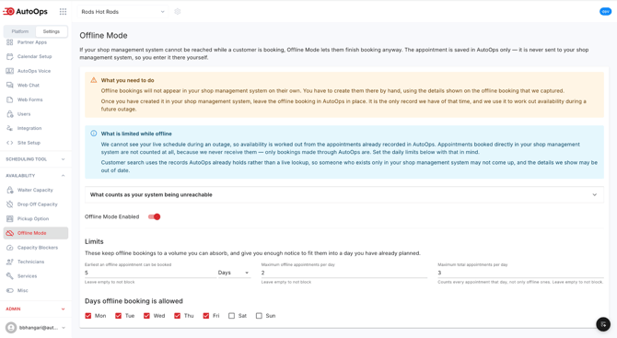Click the warning triangle icon
The width and height of the screenshot is (617, 338).
click(x=94, y=80)
